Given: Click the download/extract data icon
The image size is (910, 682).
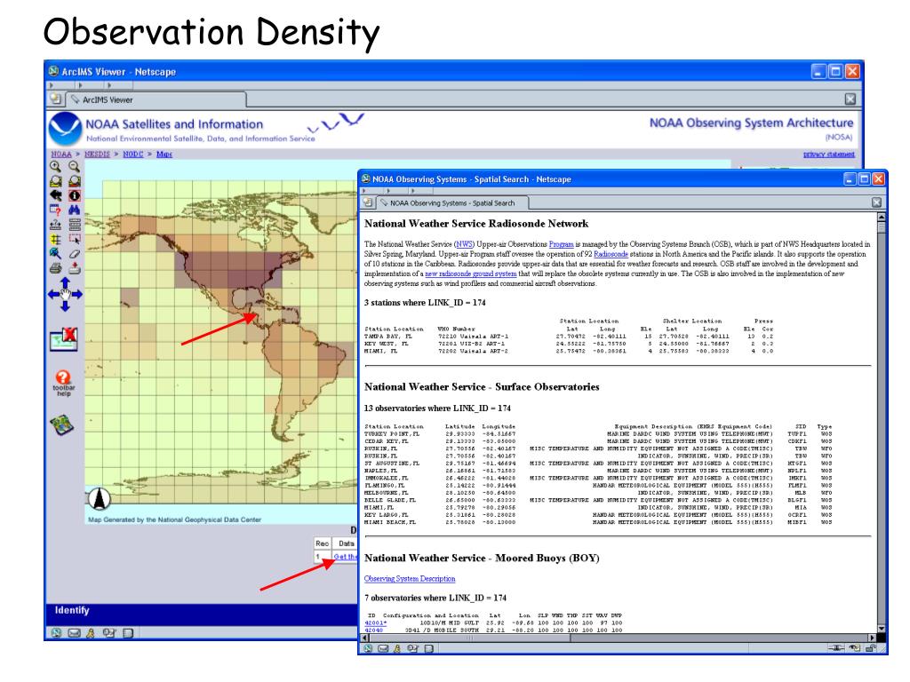Looking at the screenshot, I should pos(75,268).
